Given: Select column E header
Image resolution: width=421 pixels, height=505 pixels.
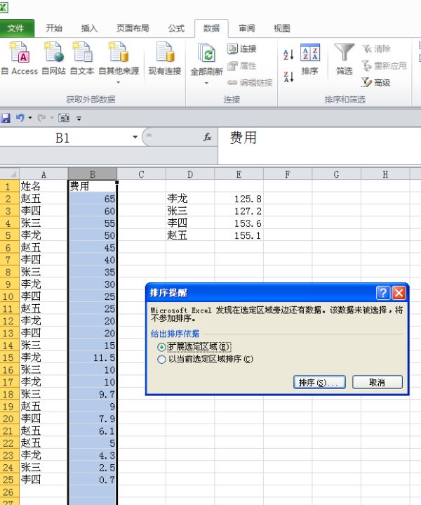Looking at the screenshot, I should (x=239, y=174).
